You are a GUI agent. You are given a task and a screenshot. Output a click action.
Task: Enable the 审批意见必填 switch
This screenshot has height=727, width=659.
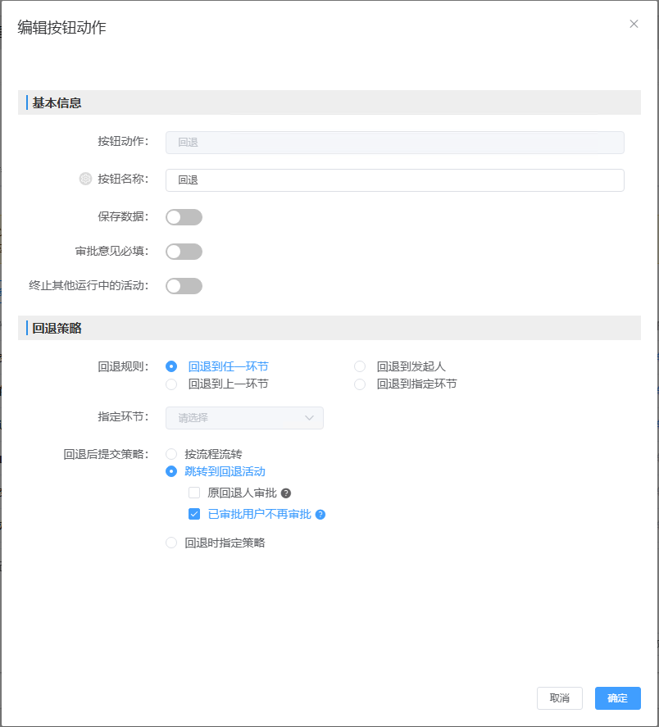coord(184,252)
